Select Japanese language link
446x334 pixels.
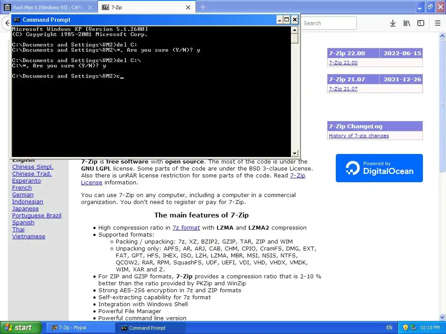[25, 208]
